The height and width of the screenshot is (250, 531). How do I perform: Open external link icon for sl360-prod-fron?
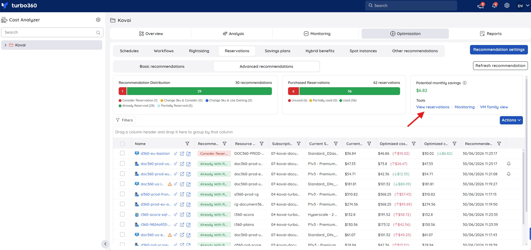point(182,194)
